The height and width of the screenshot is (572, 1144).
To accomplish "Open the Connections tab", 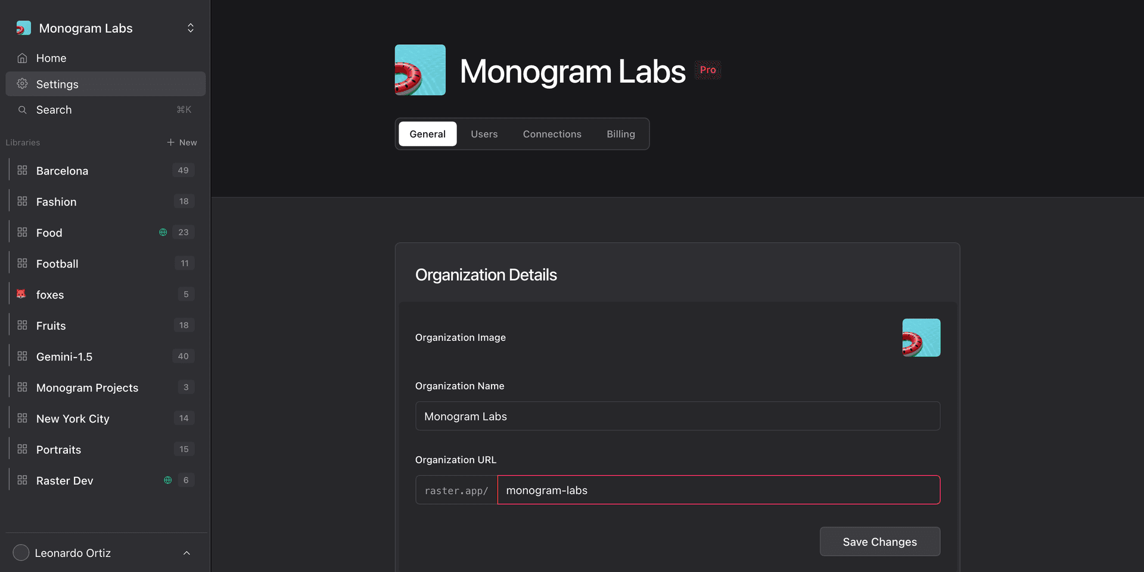I will tap(552, 134).
